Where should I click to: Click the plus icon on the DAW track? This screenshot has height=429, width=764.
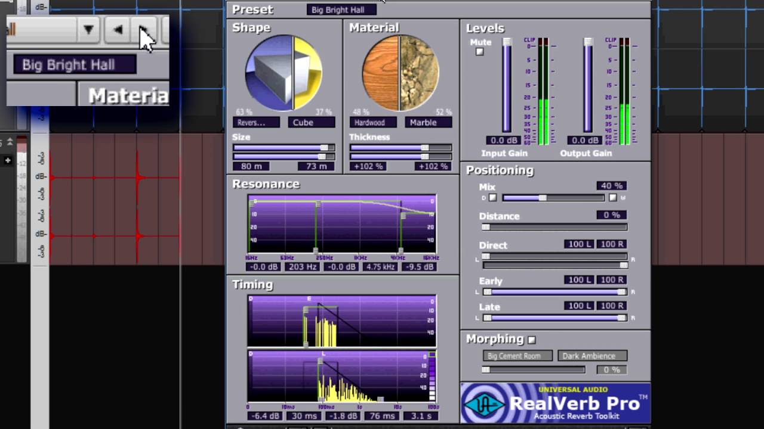click(x=8, y=160)
